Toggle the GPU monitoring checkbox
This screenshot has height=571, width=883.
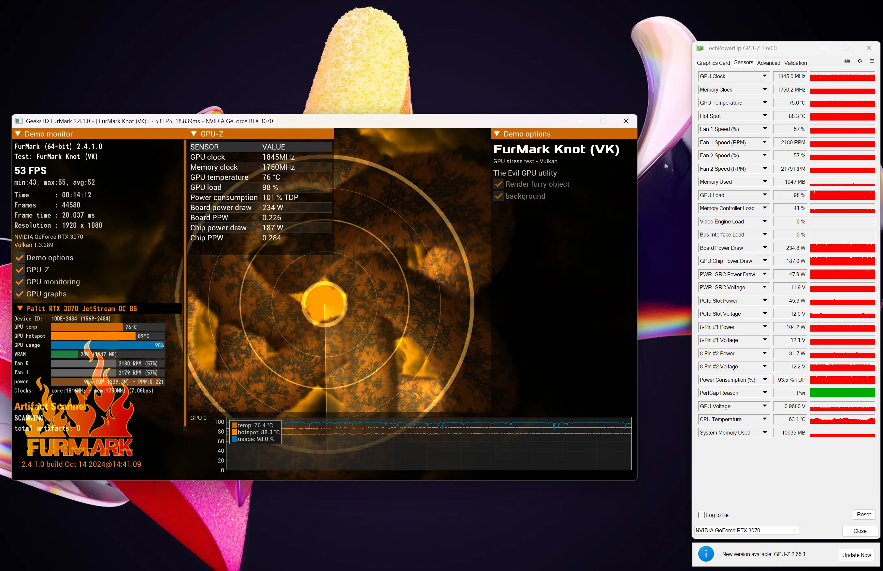click(x=20, y=282)
